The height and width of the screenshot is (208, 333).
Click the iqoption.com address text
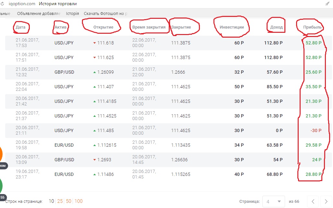pyautogui.click(x=22, y=4)
